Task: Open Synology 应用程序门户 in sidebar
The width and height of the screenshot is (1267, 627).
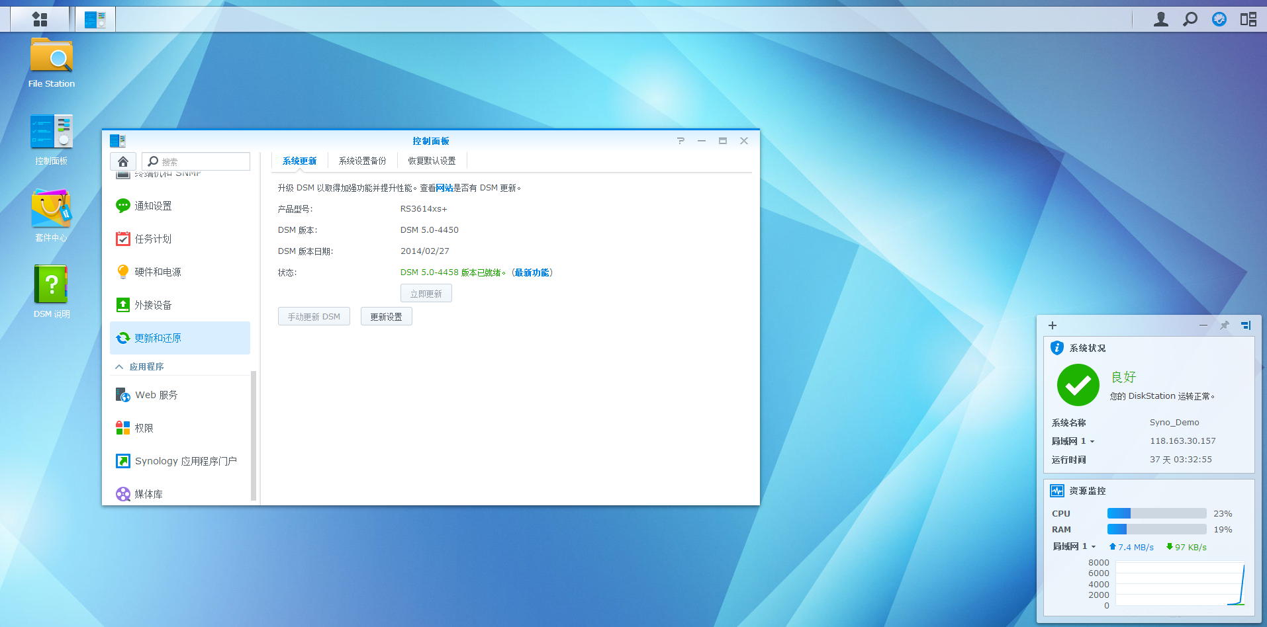Action: click(180, 461)
